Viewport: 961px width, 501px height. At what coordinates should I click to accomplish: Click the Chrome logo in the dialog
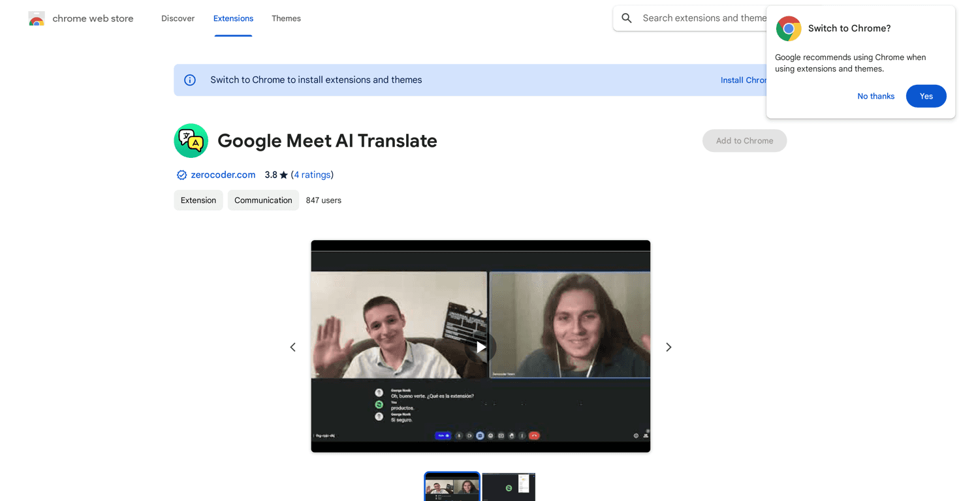[x=788, y=29]
